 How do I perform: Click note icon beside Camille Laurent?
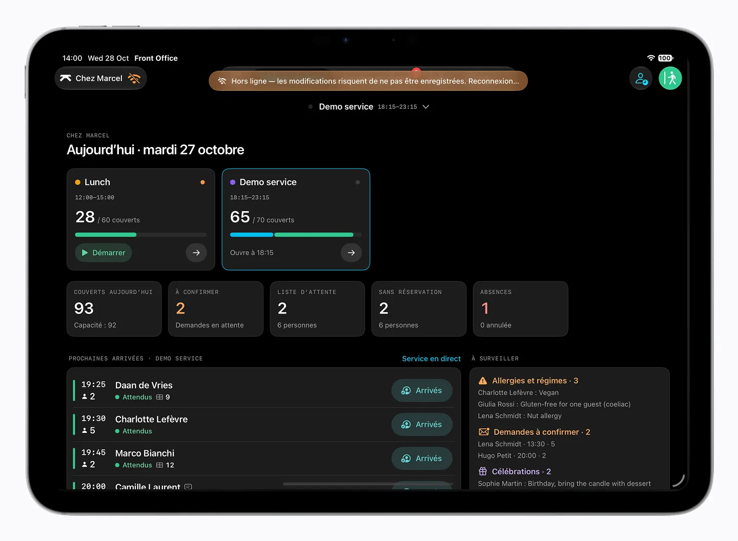click(188, 487)
